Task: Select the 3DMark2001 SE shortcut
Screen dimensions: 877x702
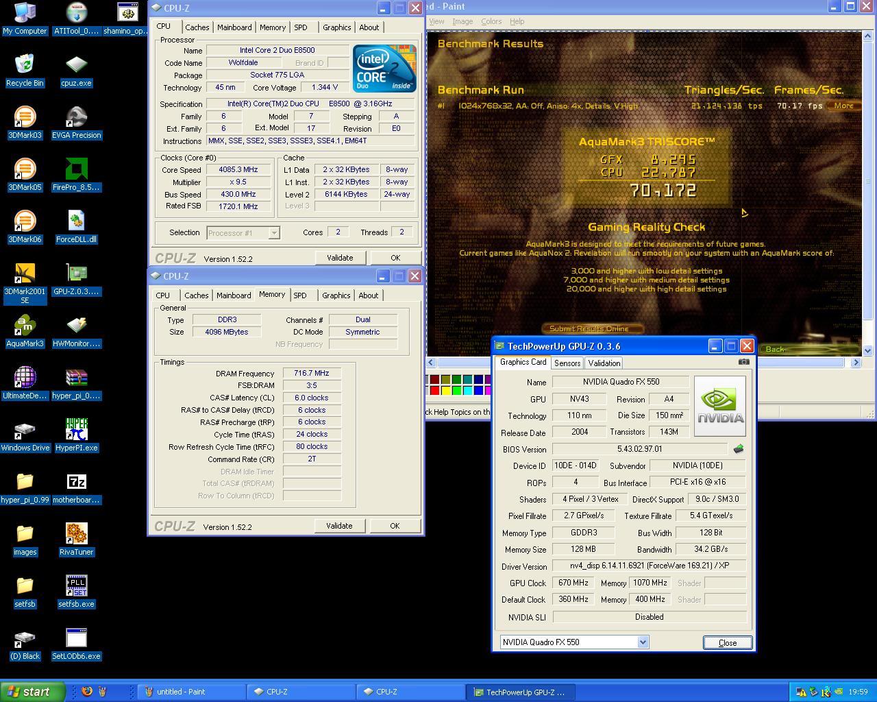Action: (25, 283)
